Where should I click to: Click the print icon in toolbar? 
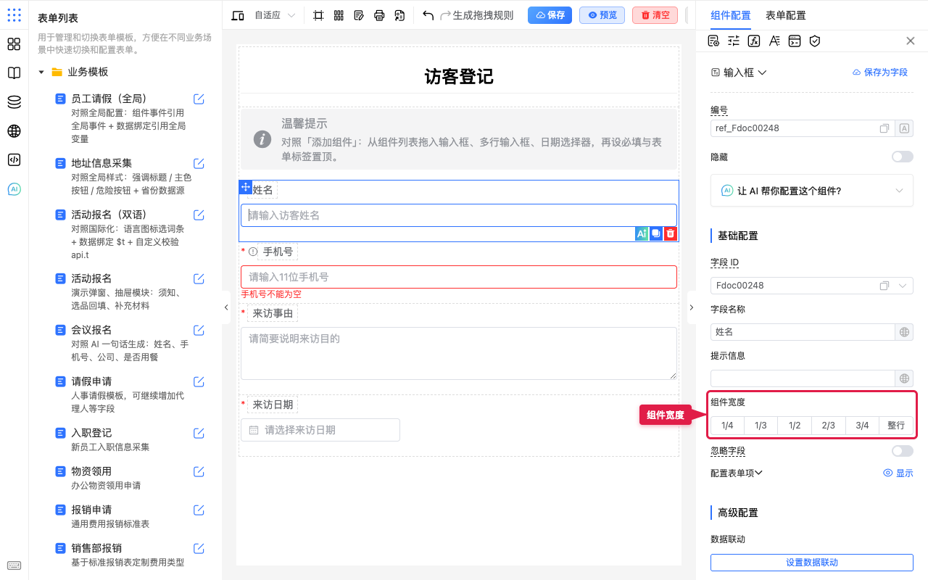tap(379, 15)
